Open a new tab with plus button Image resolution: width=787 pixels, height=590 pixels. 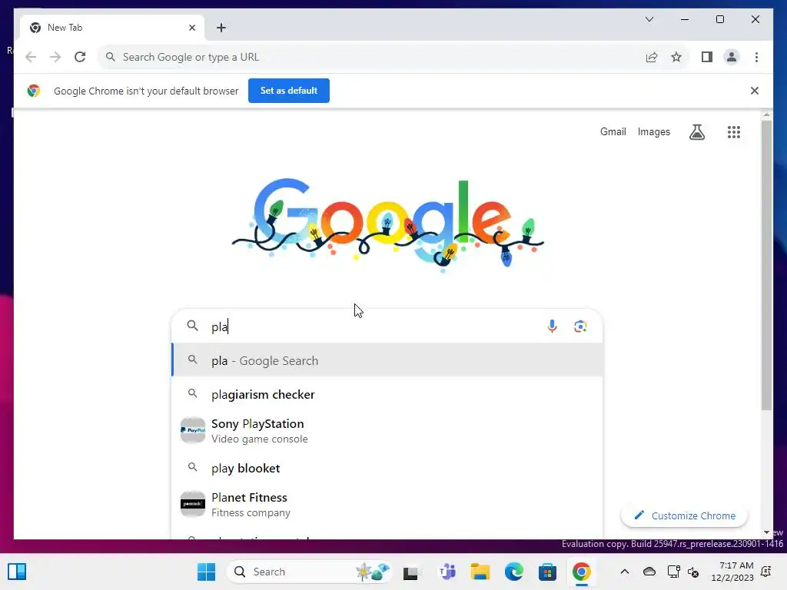[221, 28]
